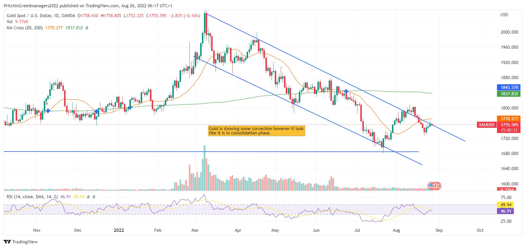This screenshot has width=526, height=248.
Task: Click the purple 46.91 RSI axis tag
Action: click(506, 211)
